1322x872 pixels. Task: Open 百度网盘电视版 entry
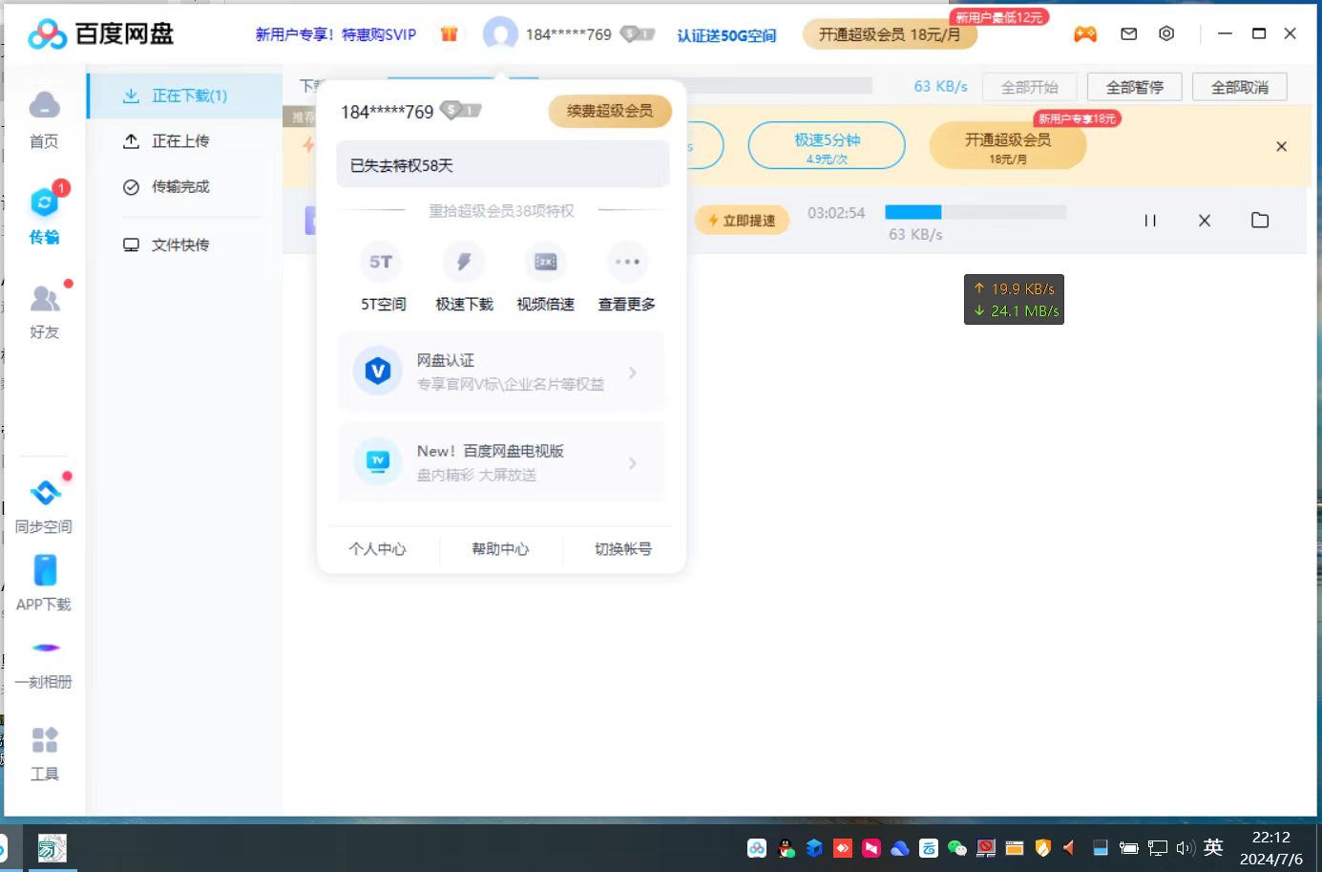[501, 462]
